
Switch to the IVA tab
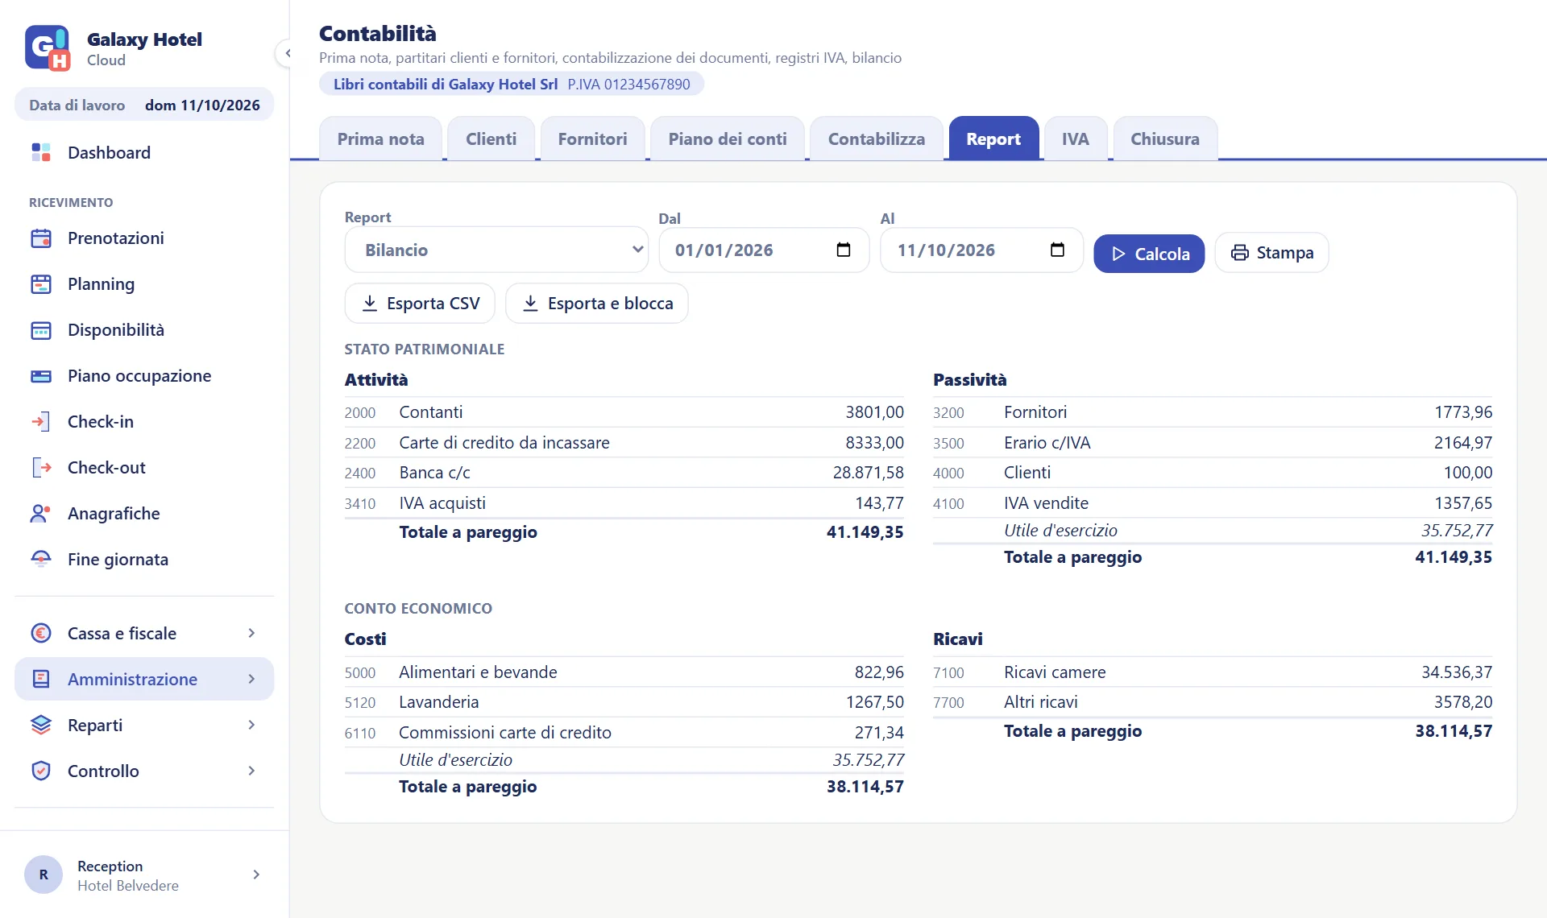pyautogui.click(x=1075, y=139)
